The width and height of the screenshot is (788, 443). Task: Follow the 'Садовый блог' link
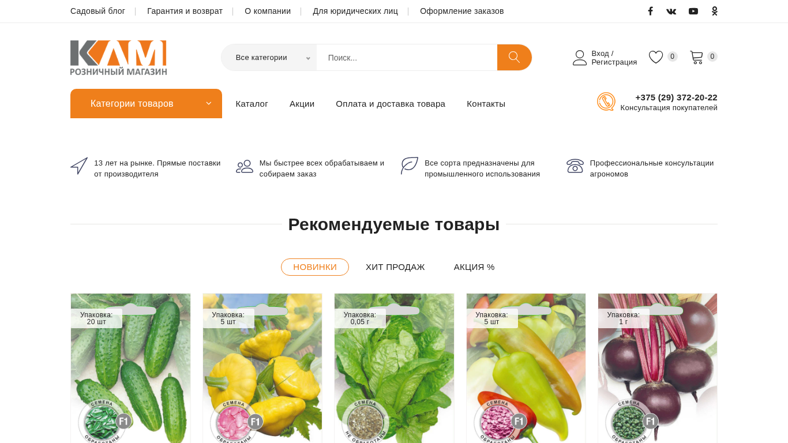[97, 11]
